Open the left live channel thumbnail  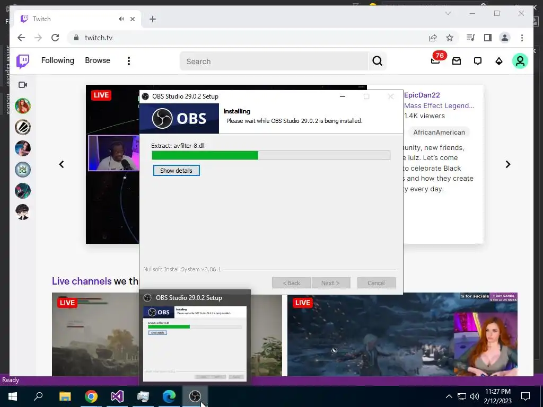point(95,334)
